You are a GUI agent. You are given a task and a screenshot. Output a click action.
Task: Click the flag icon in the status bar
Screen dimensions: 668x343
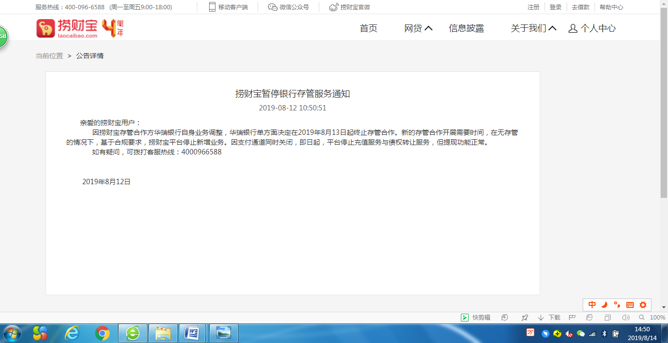click(572, 318)
